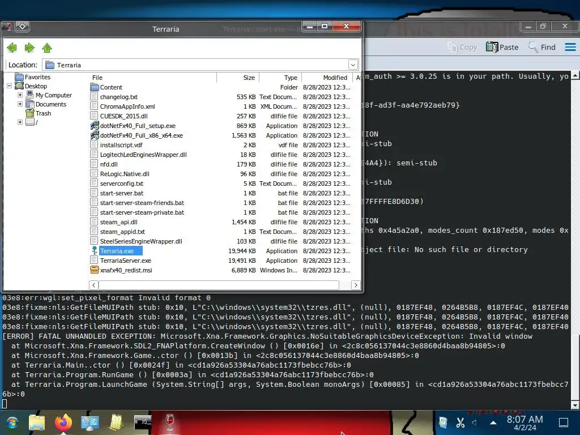Viewport: 580px width, 435px height.
Task: Click the show desktop square icon
Action: (564, 423)
